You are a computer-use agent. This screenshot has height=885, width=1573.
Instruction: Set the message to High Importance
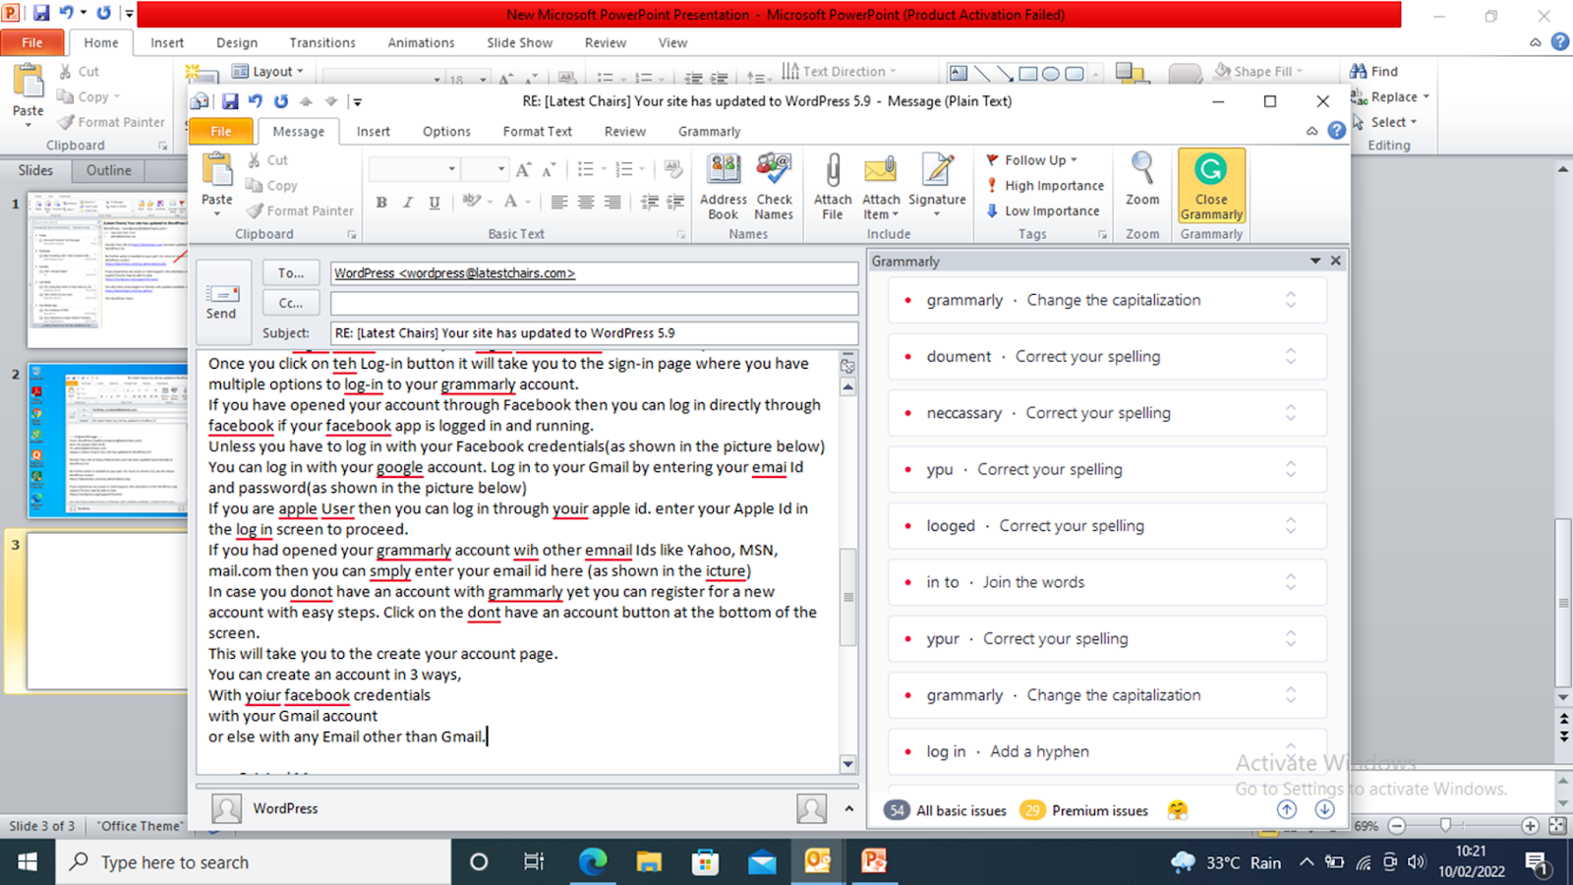pyautogui.click(x=1045, y=186)
